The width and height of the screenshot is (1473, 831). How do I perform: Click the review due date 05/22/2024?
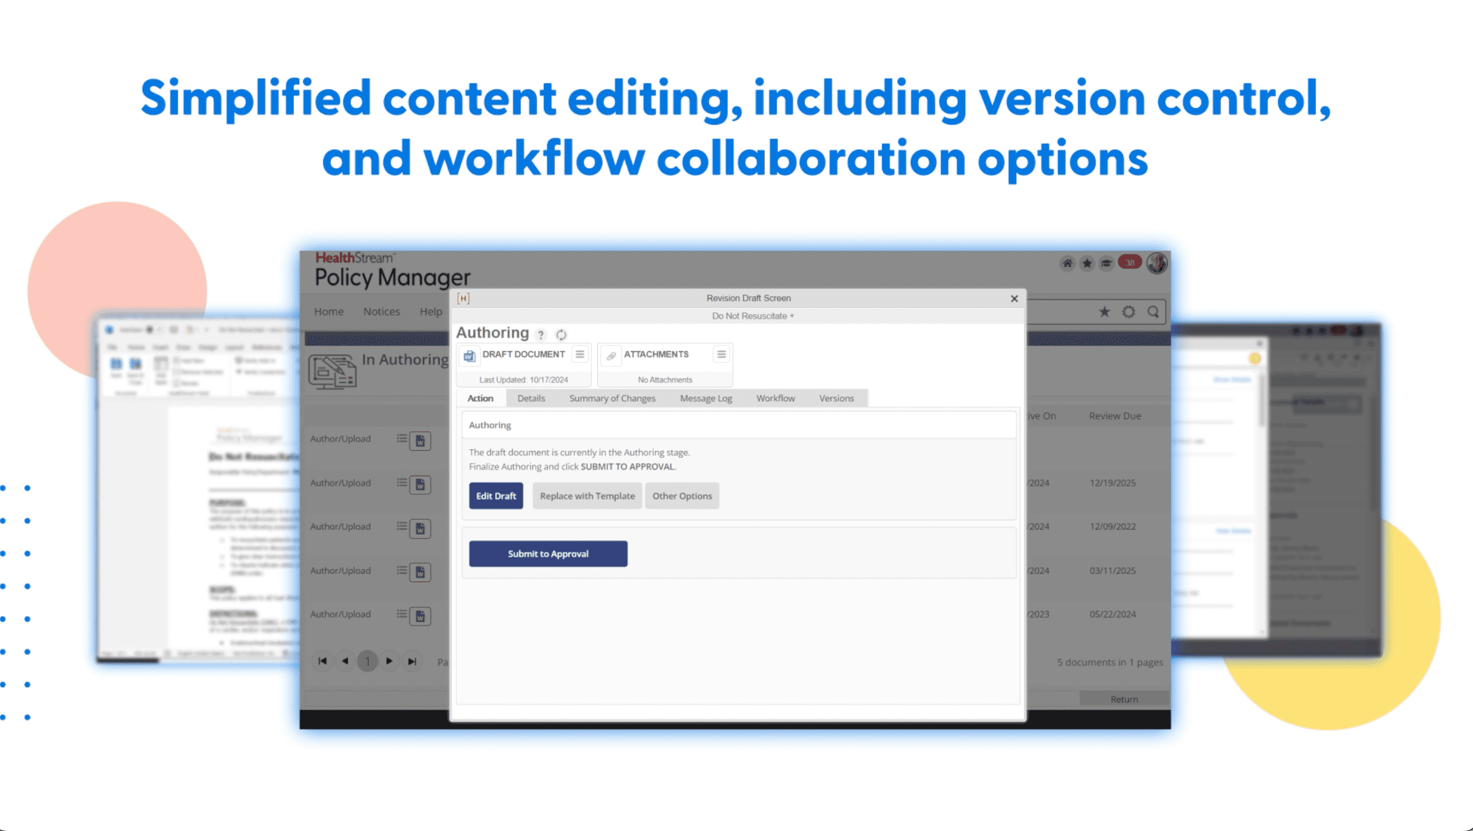tap(1112, 614)
